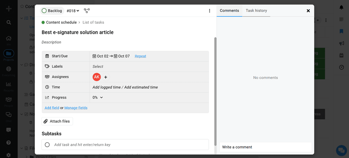Screen dimensions: 349x158
Task: Click the start date calendar icon before Oct 02
Action: tap(94, 56)
